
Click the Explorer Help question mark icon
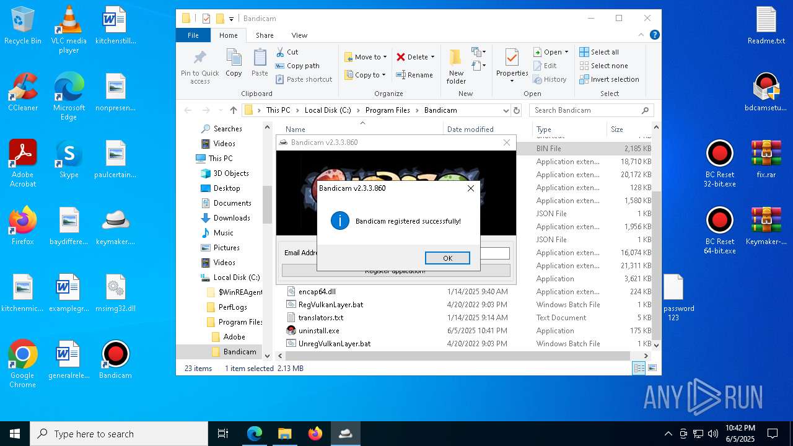654,35
